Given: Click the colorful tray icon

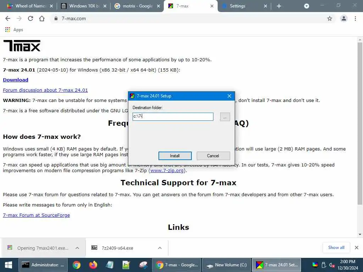Looking at the screenshot, I should (315, 265).
